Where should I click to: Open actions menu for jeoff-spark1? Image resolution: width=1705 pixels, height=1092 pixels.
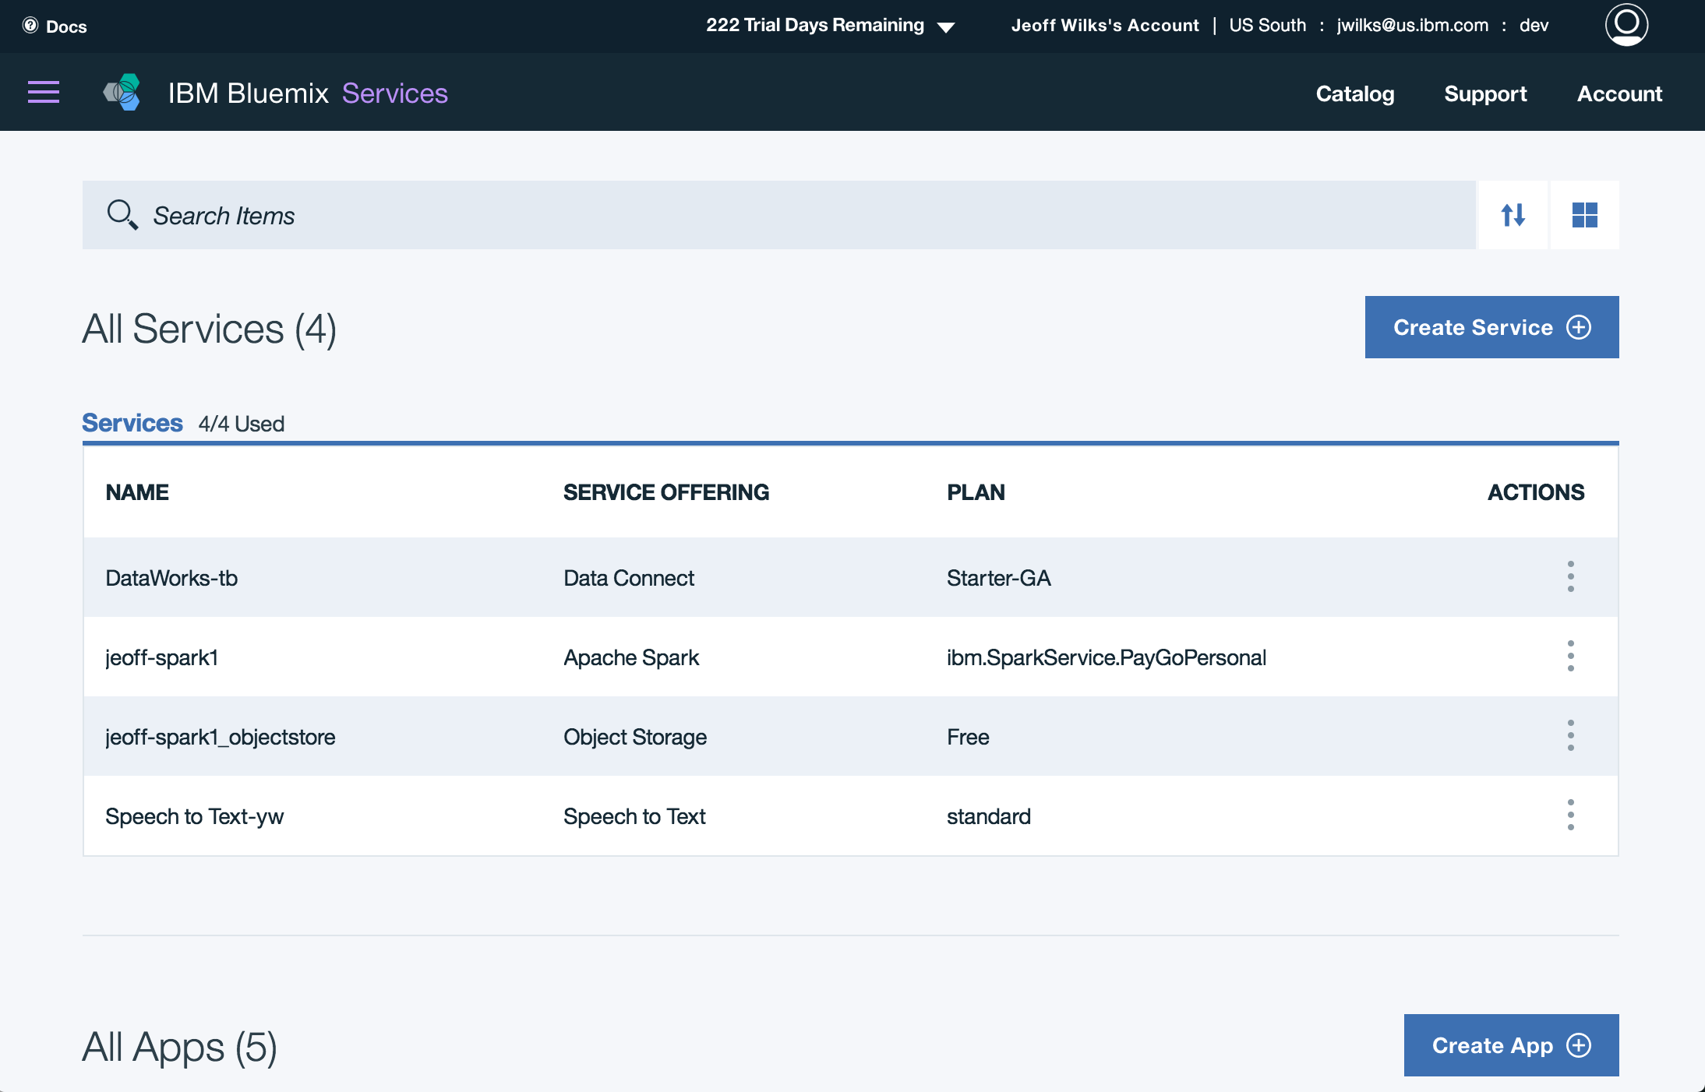(1570, 657)
